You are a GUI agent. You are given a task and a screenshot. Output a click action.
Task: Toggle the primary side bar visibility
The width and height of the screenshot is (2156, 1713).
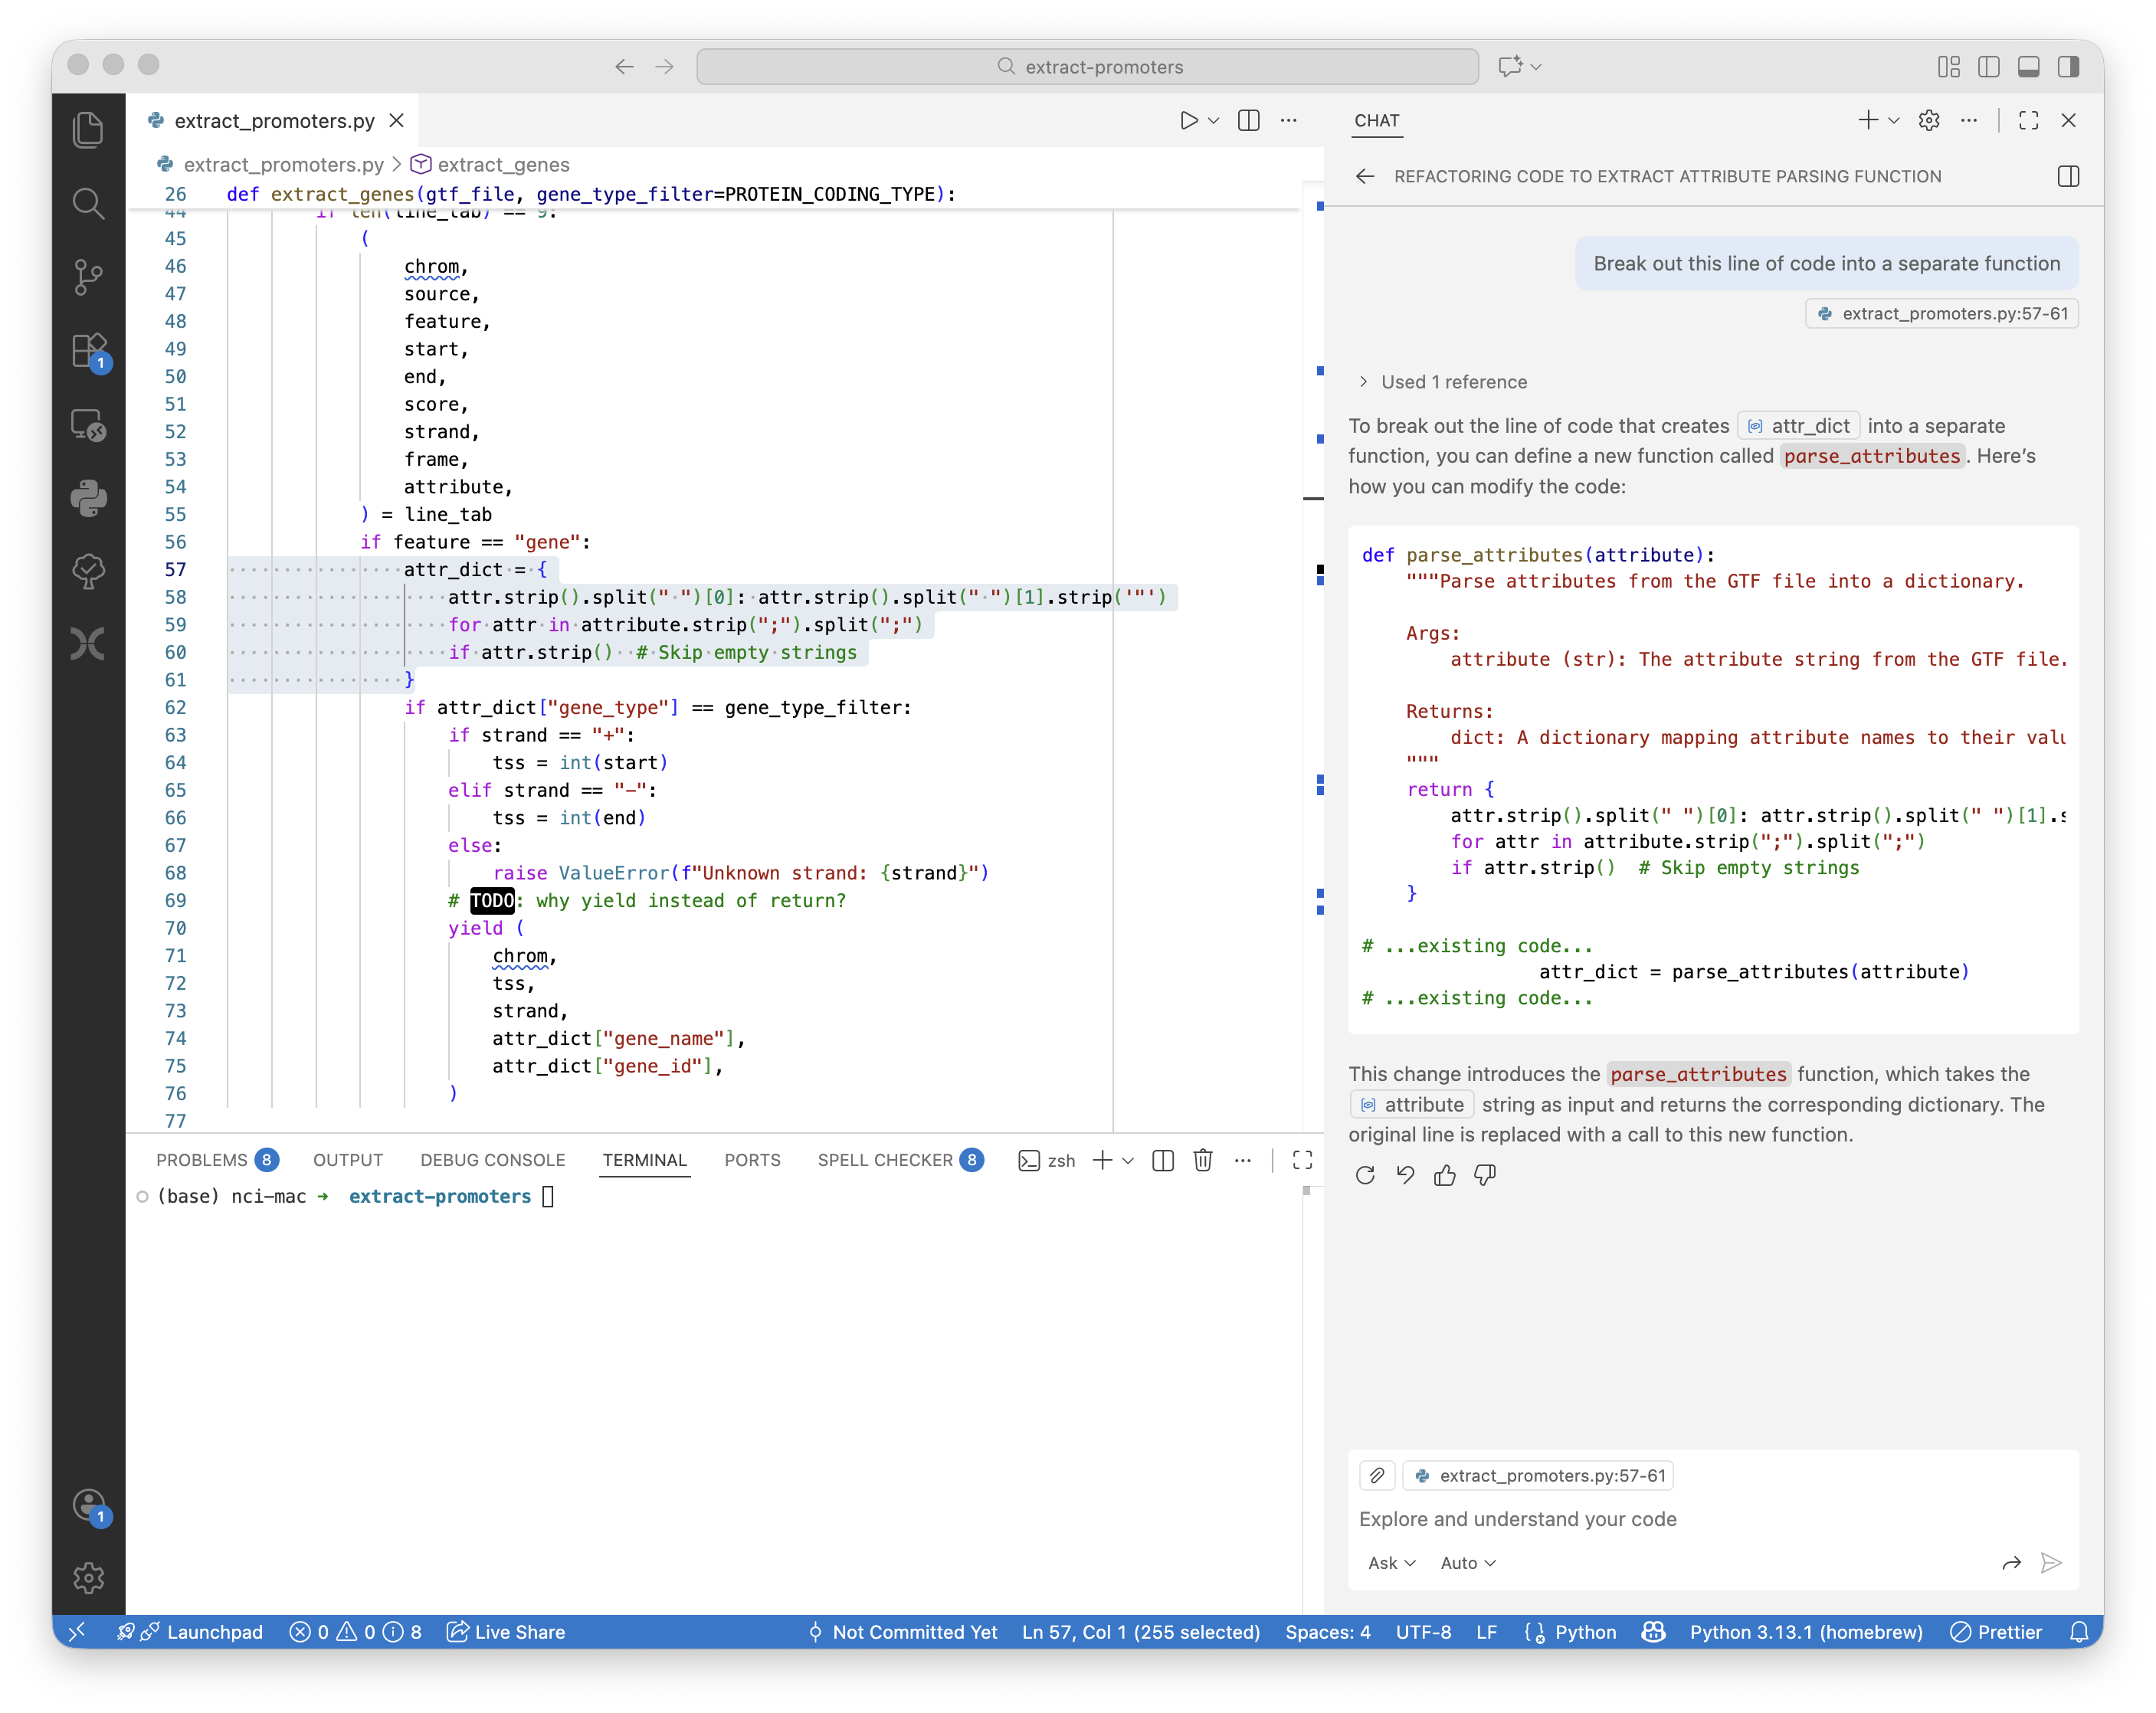(1988, 67)
